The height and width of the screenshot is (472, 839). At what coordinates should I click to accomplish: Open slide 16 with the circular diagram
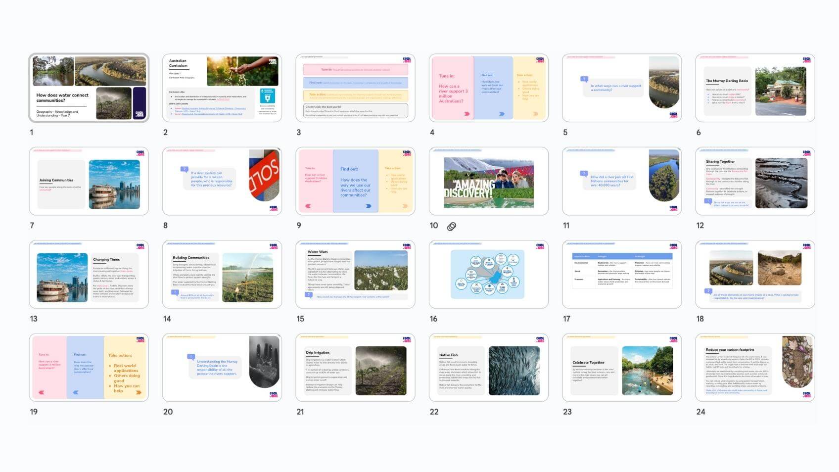click(488, 274)
